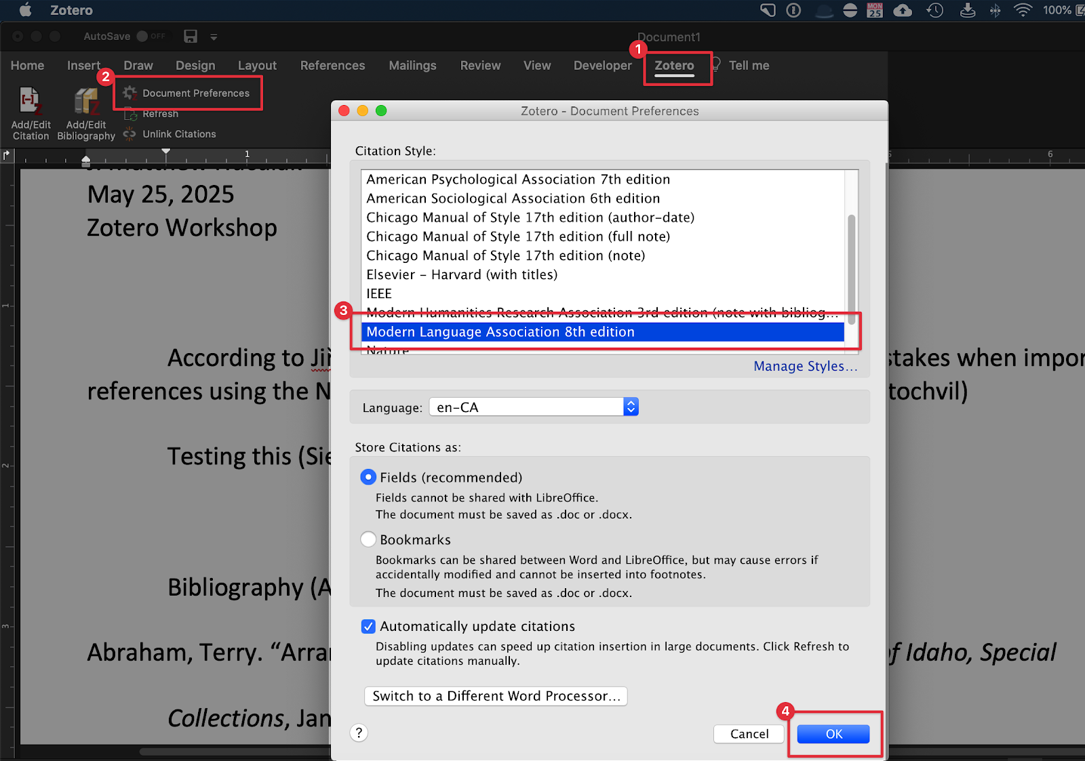This screenshot has width=1085, height=761.
Task: Click the tag-shaped menu bar icon
Action: 768,9
